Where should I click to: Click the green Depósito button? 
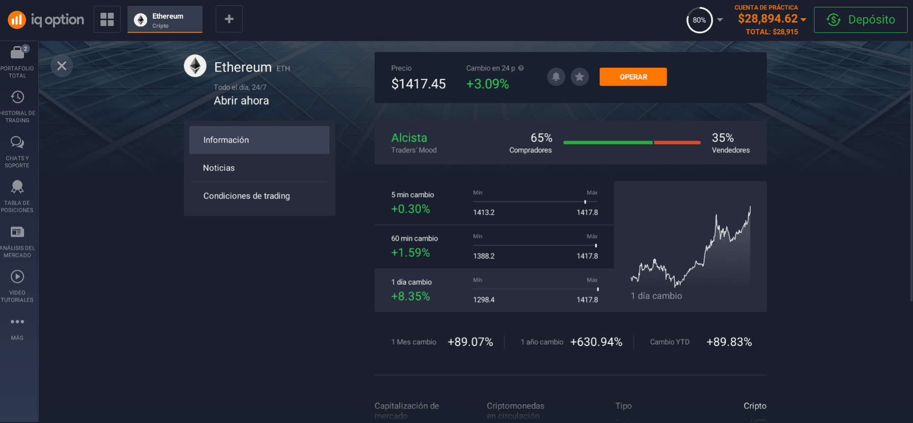(860, 20)
